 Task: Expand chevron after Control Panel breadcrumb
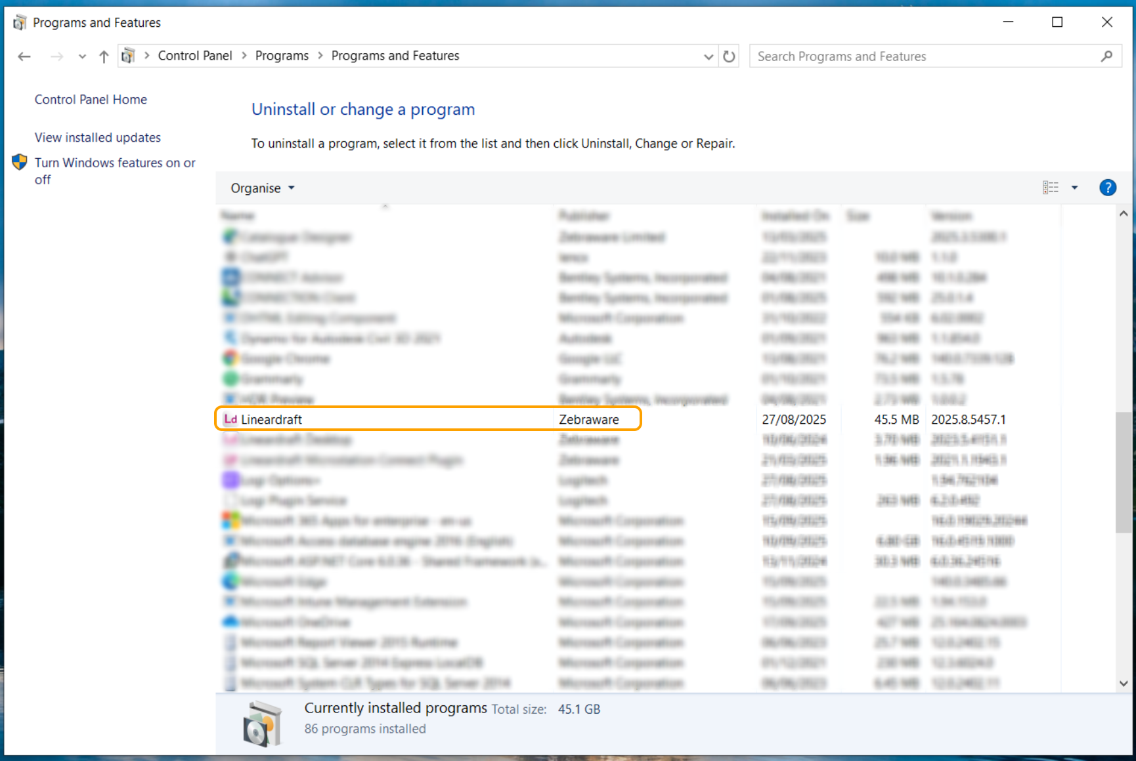pyautogui.click(x=244, y=56)
